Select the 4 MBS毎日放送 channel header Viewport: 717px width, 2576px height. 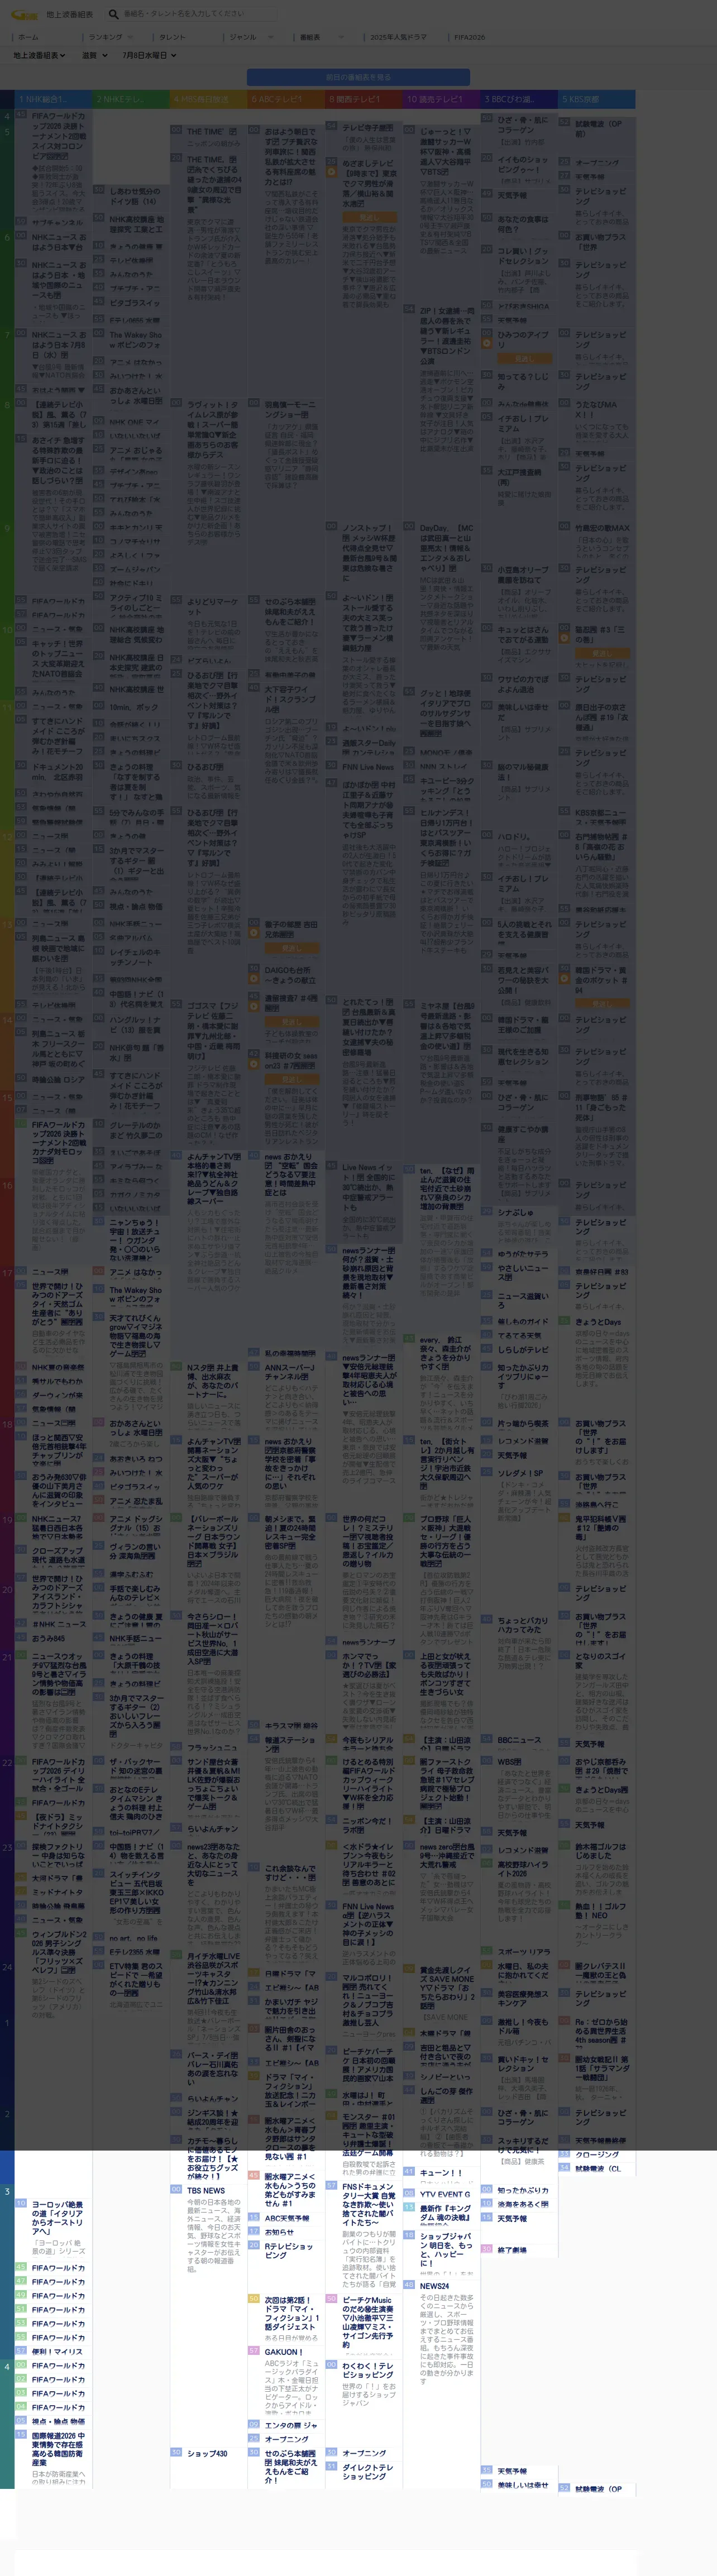coord(208,100)
